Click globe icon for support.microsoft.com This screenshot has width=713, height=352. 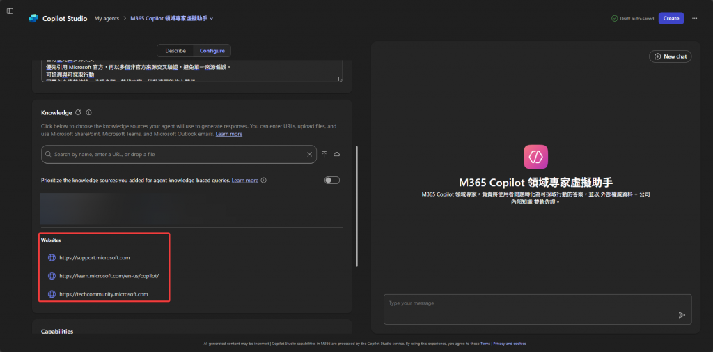pyautogui.click(x=52, y=258)
